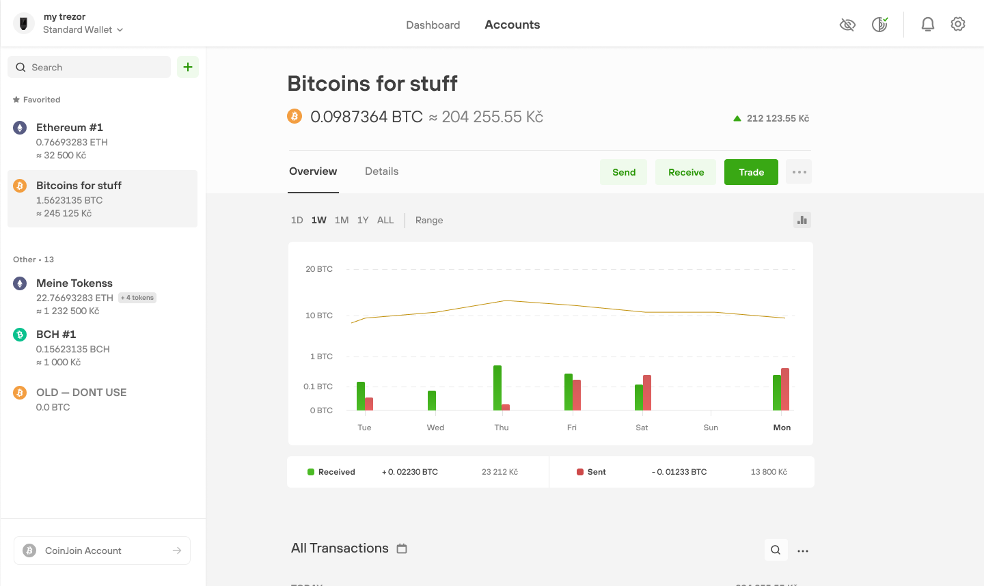
Task: Open more account actions via the ellipsis
Action: 798,171
